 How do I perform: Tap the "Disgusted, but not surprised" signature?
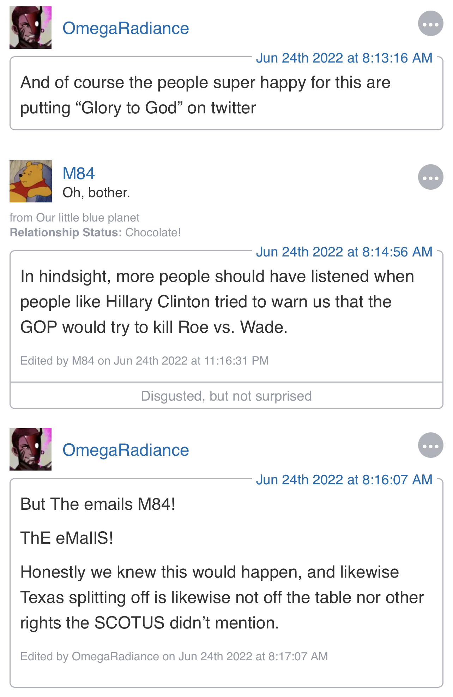click(x=226, y=396)
